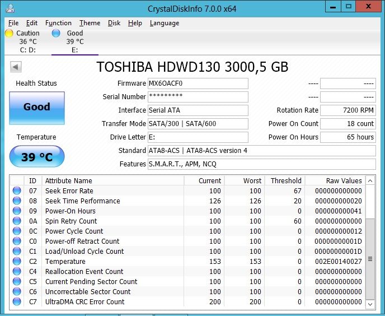Click the Good health status button
Image resolution: width=385 pixels, height=316 pixels.
(37, 108)
